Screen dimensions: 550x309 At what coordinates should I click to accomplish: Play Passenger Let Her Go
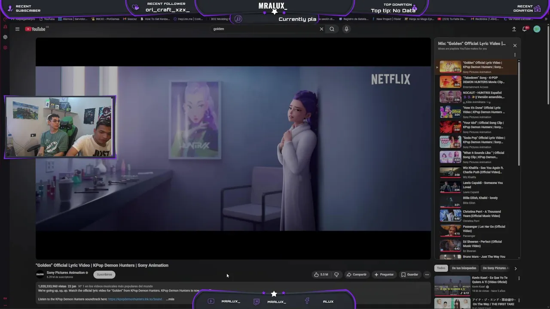click(x=477, y=230)
